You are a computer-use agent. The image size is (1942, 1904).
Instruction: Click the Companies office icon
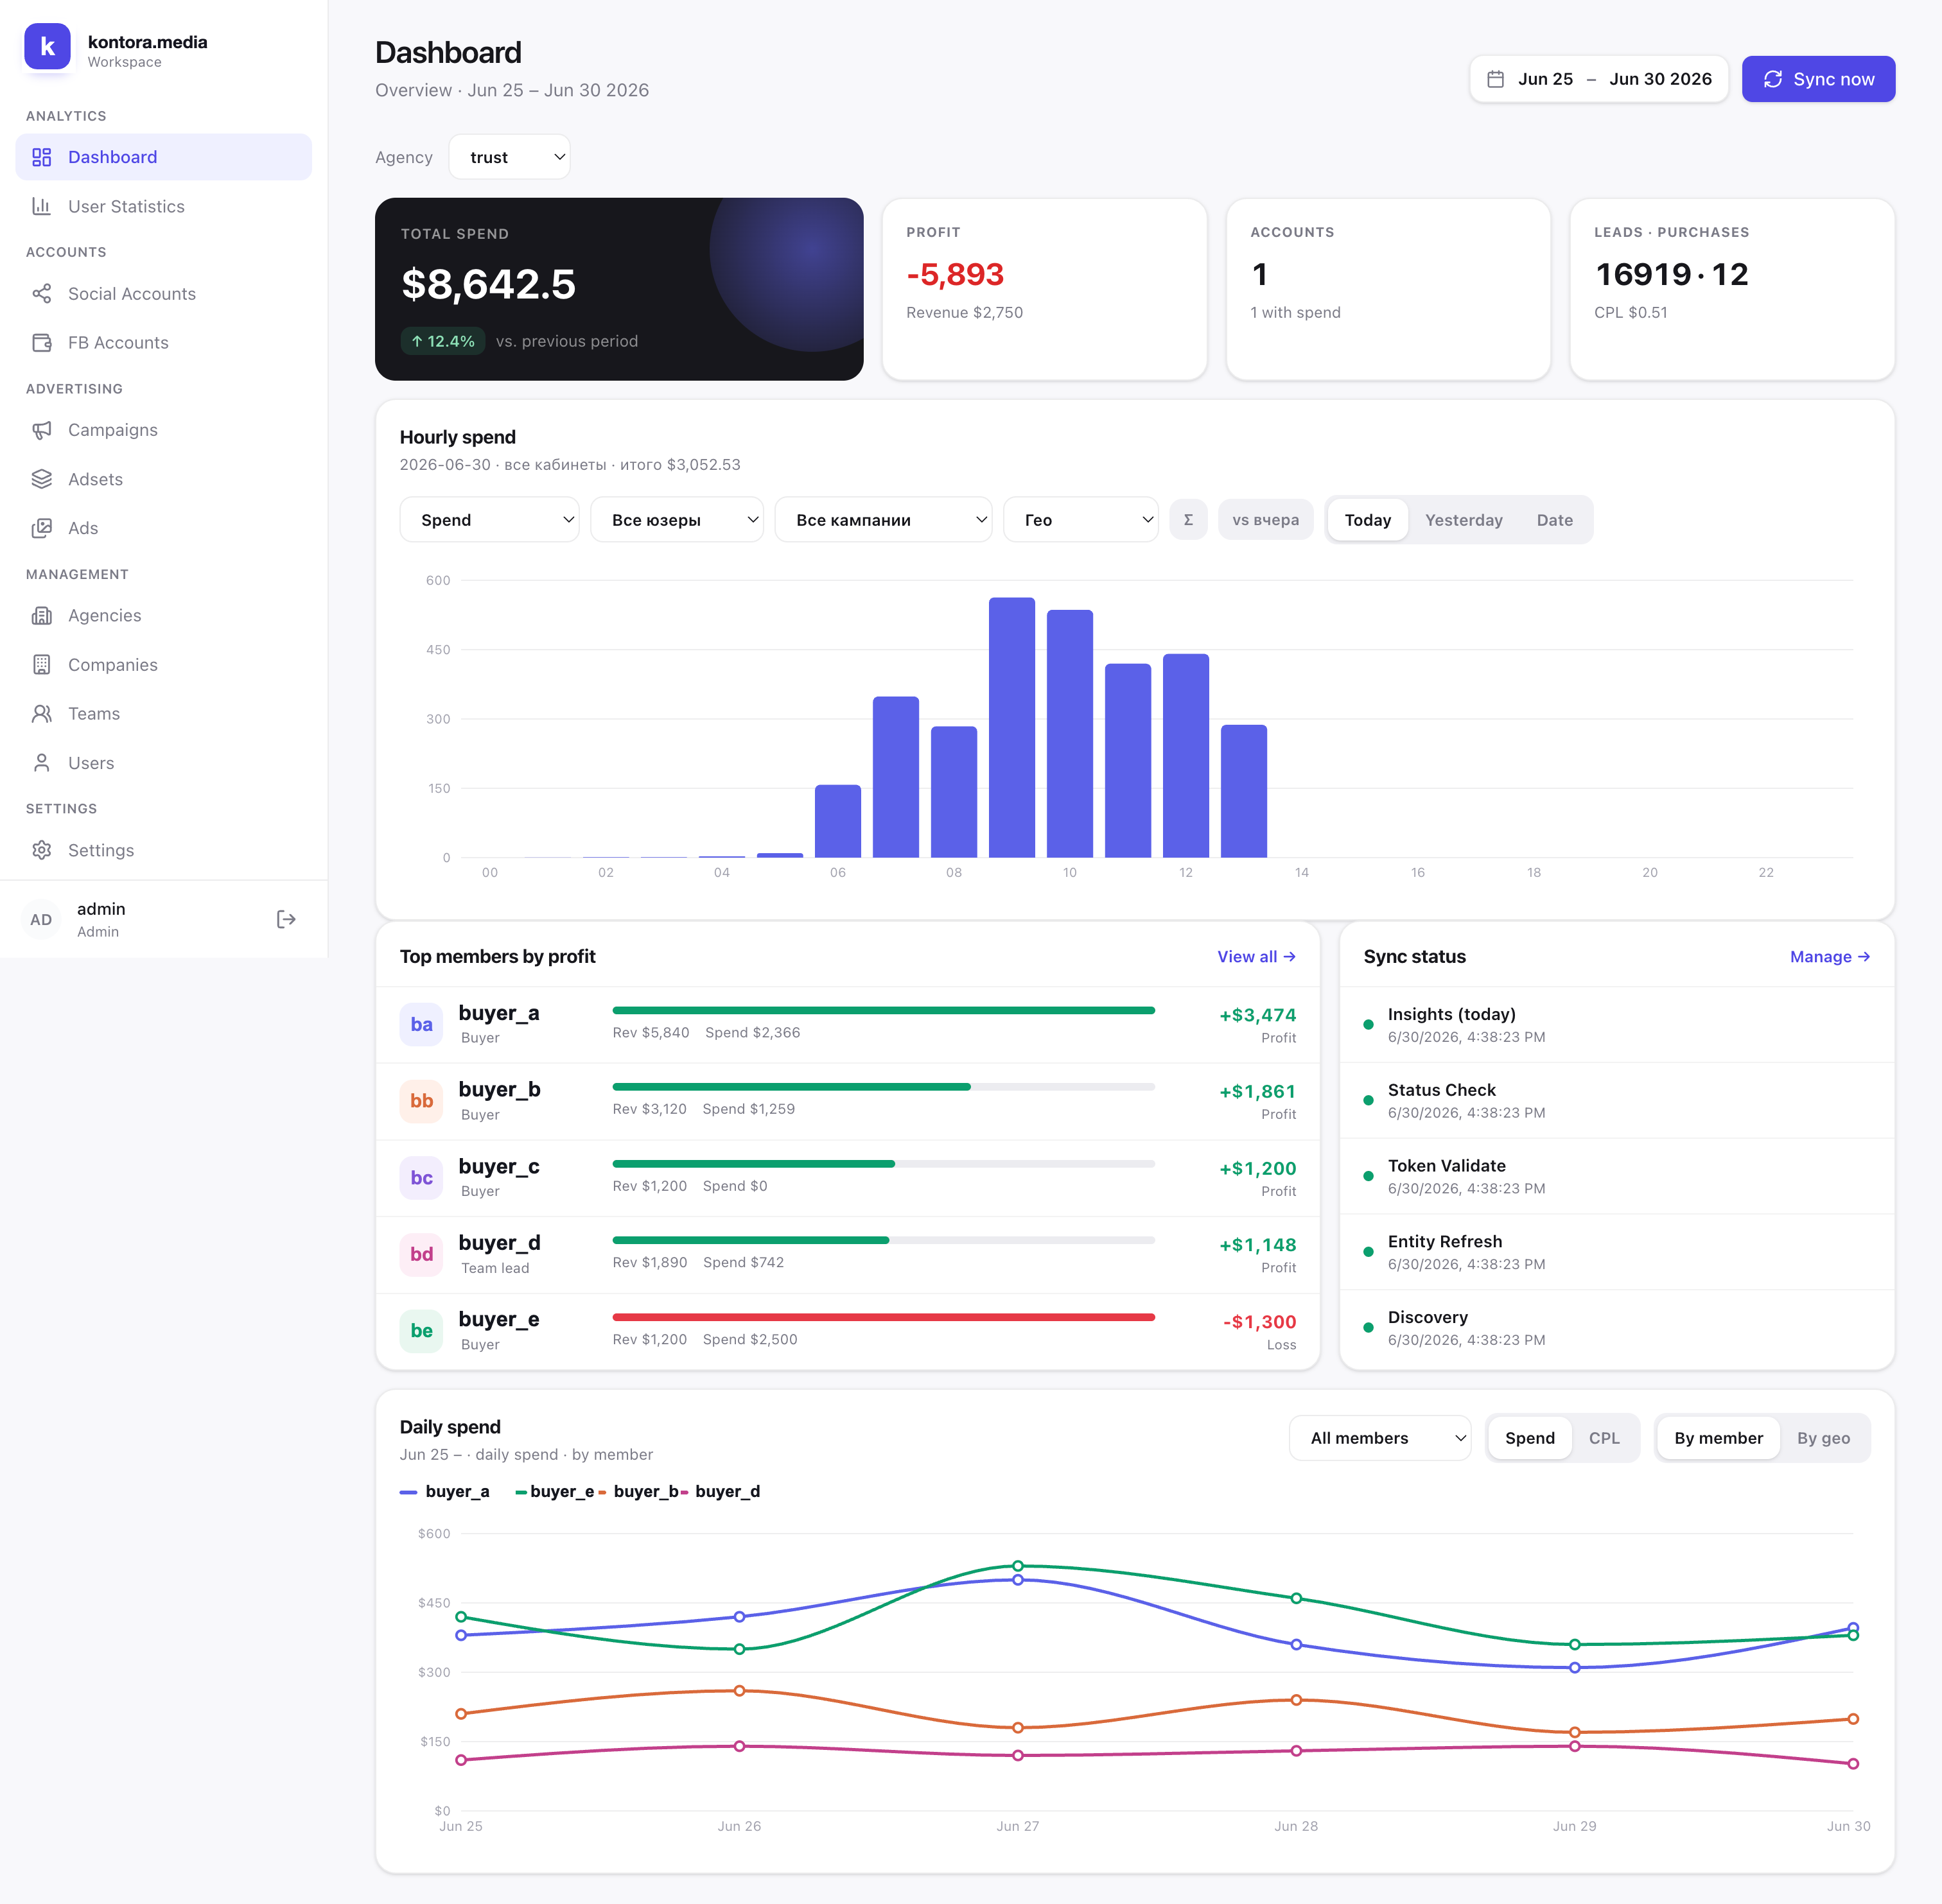41,664
